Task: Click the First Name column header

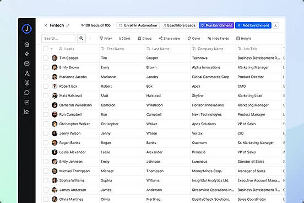Action: click(x=113, y=49)
